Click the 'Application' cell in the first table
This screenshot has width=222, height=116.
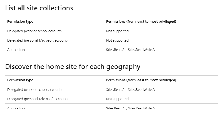tap(16, 50)
